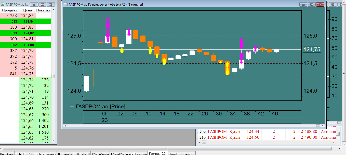Click the orders table vertical scrollbar down arrow
This screenshot has width=346, height=155.
click(338, 139)
